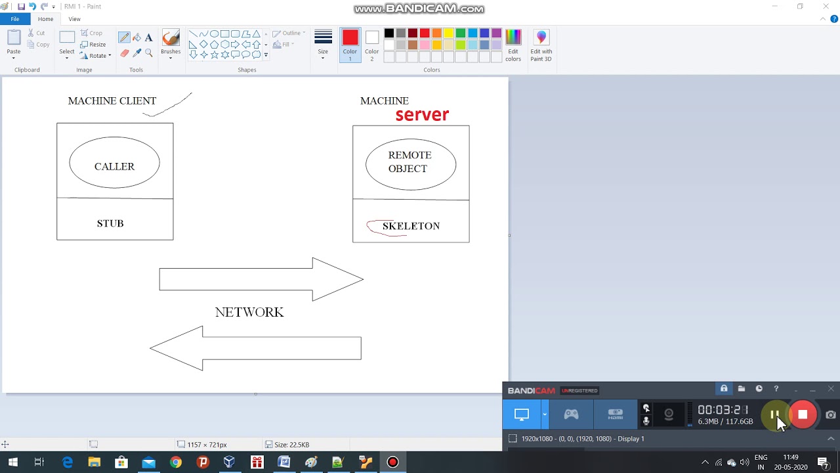Click the Undo arrow in title bar
Viewport: 840px width, 473px height.
pyautogui.click(x=32, y=7)
